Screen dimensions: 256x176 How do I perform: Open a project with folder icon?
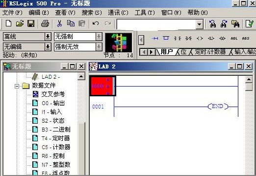(20, 24)
